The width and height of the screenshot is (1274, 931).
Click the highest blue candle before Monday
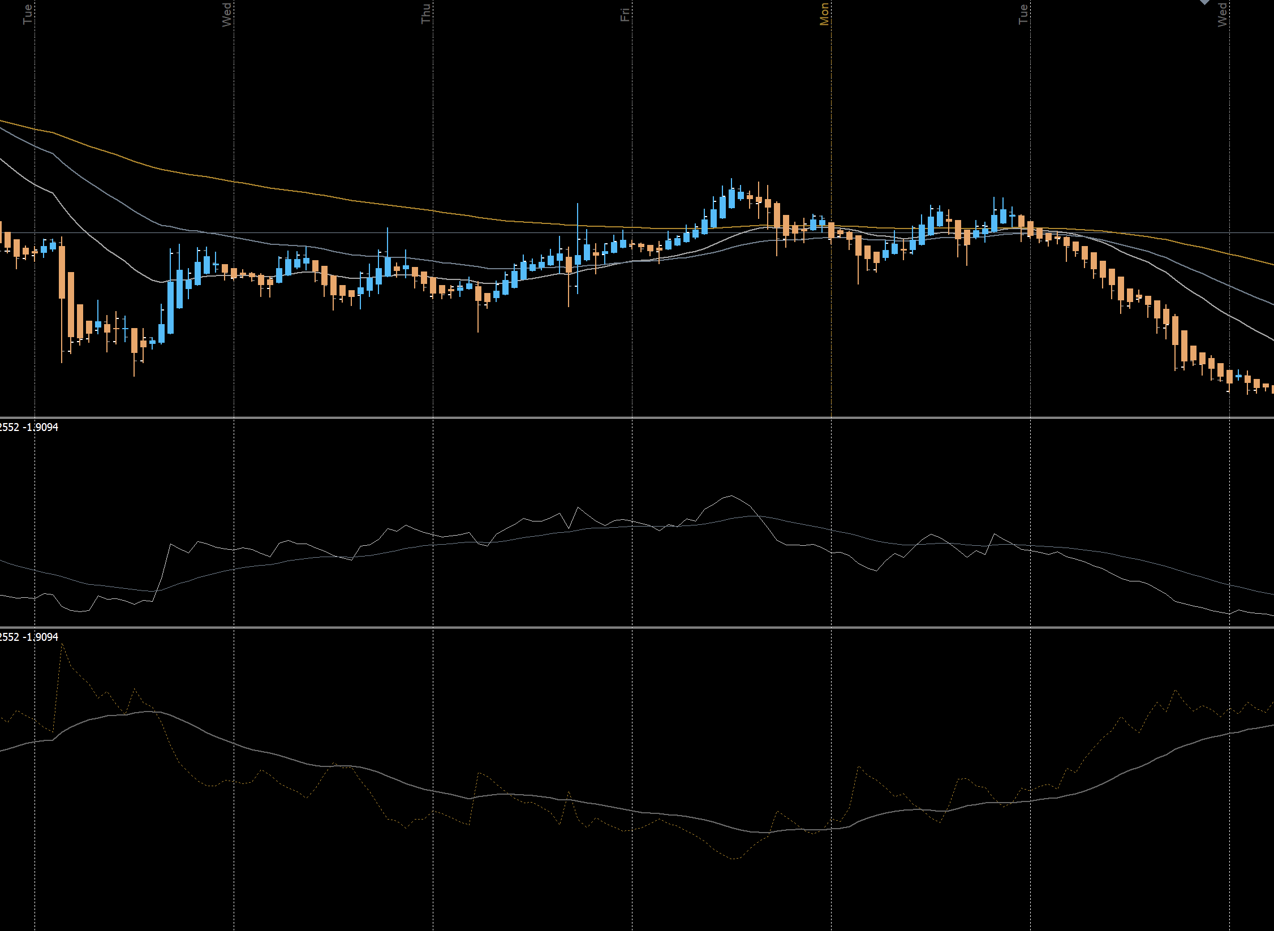pos(731,199)
